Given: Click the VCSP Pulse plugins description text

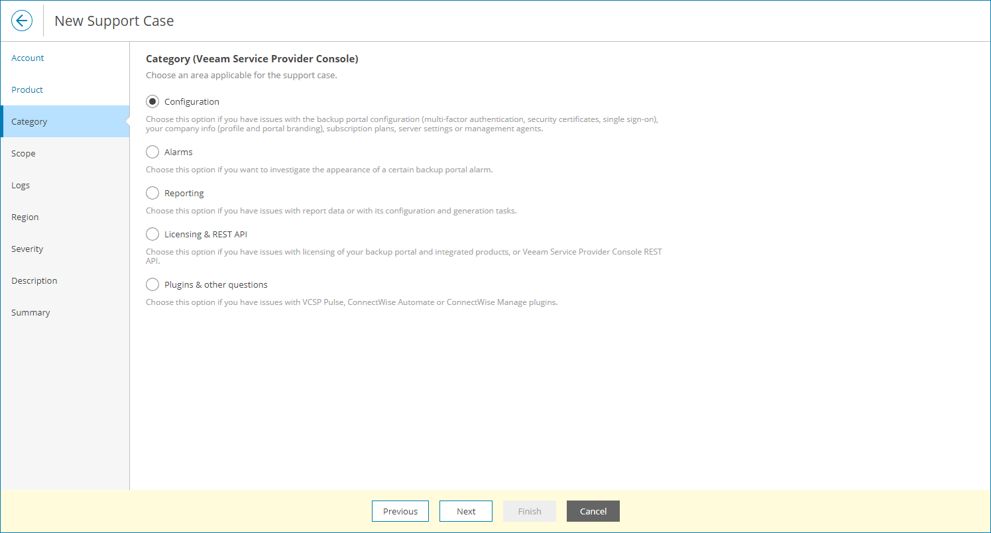Looking at the screenshot, I should 352,302.
